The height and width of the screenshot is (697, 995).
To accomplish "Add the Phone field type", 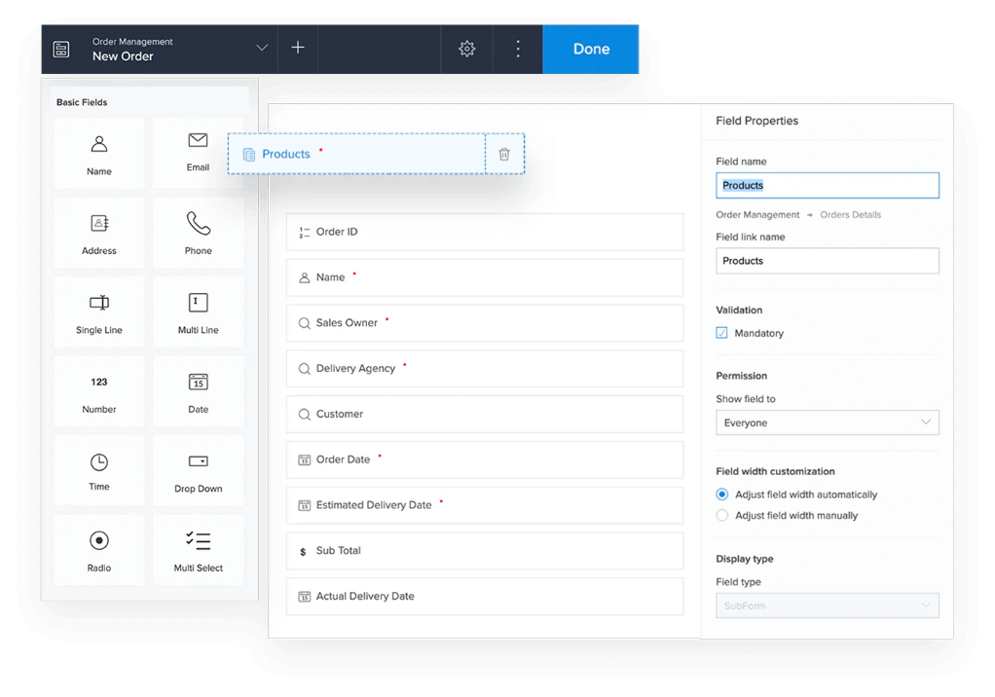I will click(x=198, y=233).
